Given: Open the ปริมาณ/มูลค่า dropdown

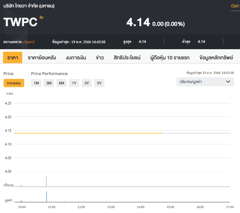Looking at the screenshot, I should 205,82.
